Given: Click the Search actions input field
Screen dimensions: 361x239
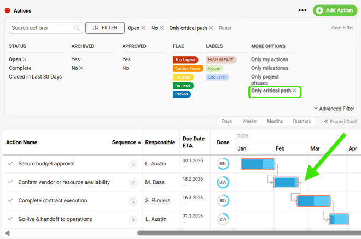Looking at the screenshot, I should click(42, 28).
